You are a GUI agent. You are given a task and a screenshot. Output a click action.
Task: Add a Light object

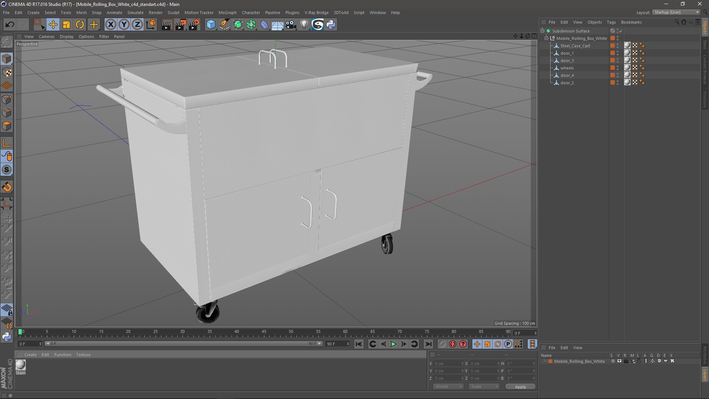(304, 25)
